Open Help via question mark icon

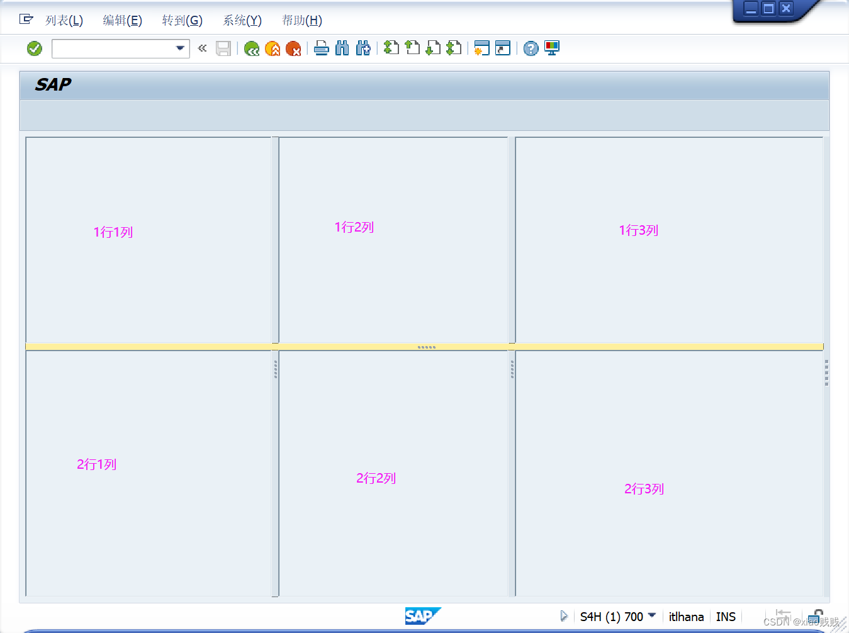531,48
